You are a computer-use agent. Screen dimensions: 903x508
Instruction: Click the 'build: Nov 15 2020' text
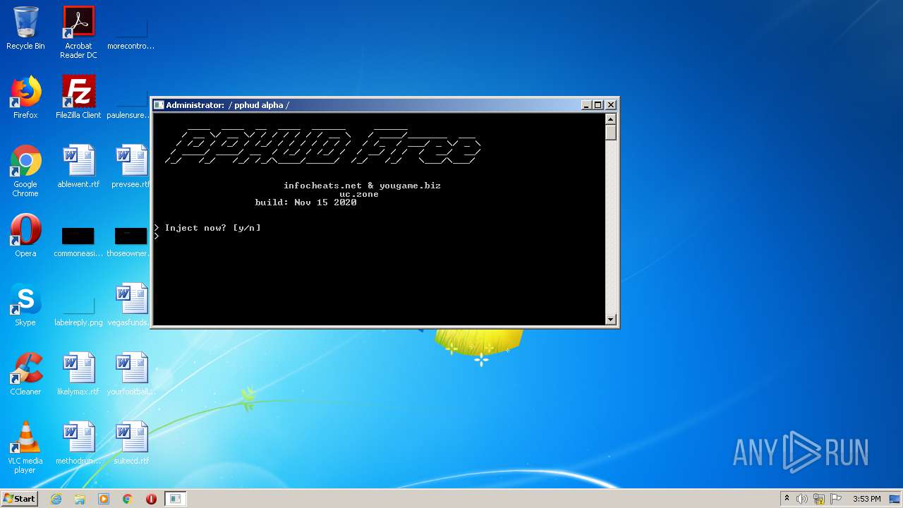coord(305,202)
